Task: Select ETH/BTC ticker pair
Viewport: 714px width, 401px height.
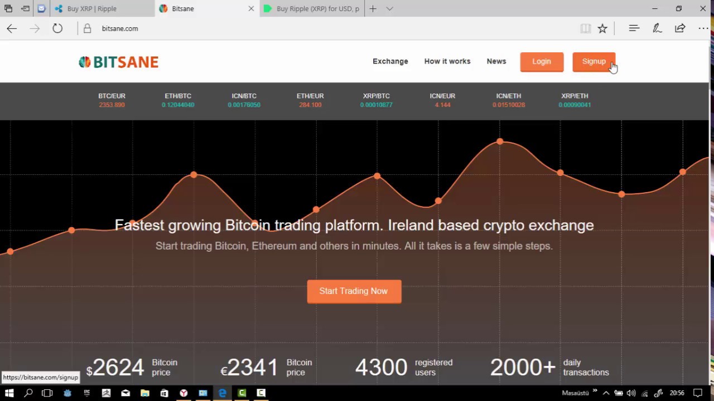Action: click(x=178, y=100)
